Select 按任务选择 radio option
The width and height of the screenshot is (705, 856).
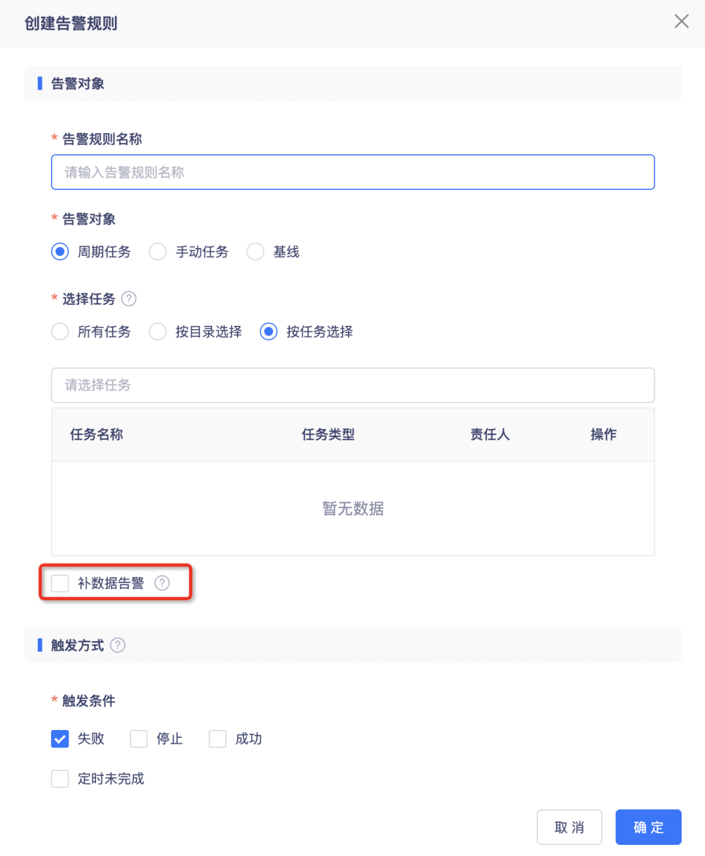[269, 332]
